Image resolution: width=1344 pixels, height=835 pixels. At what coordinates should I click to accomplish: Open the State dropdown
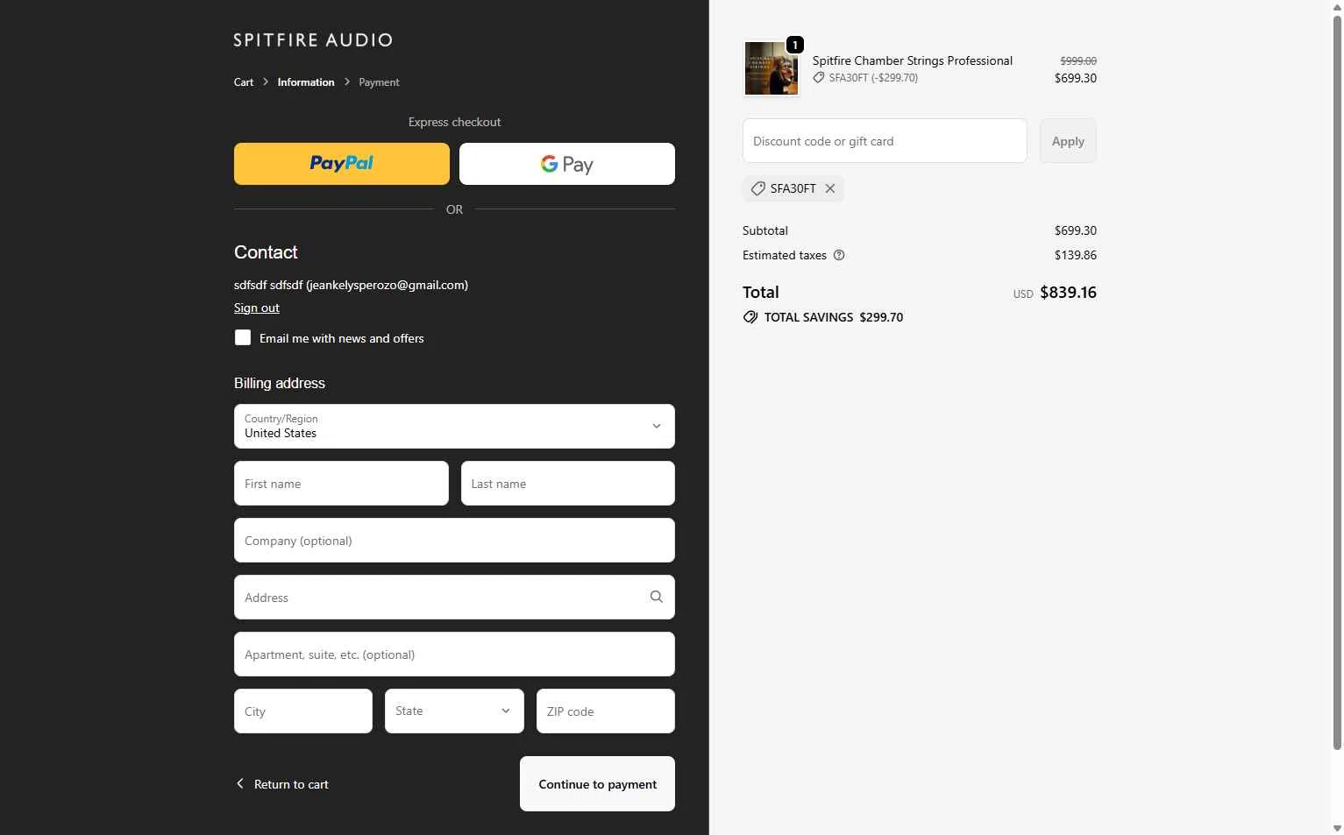click(x=454, y=711)
